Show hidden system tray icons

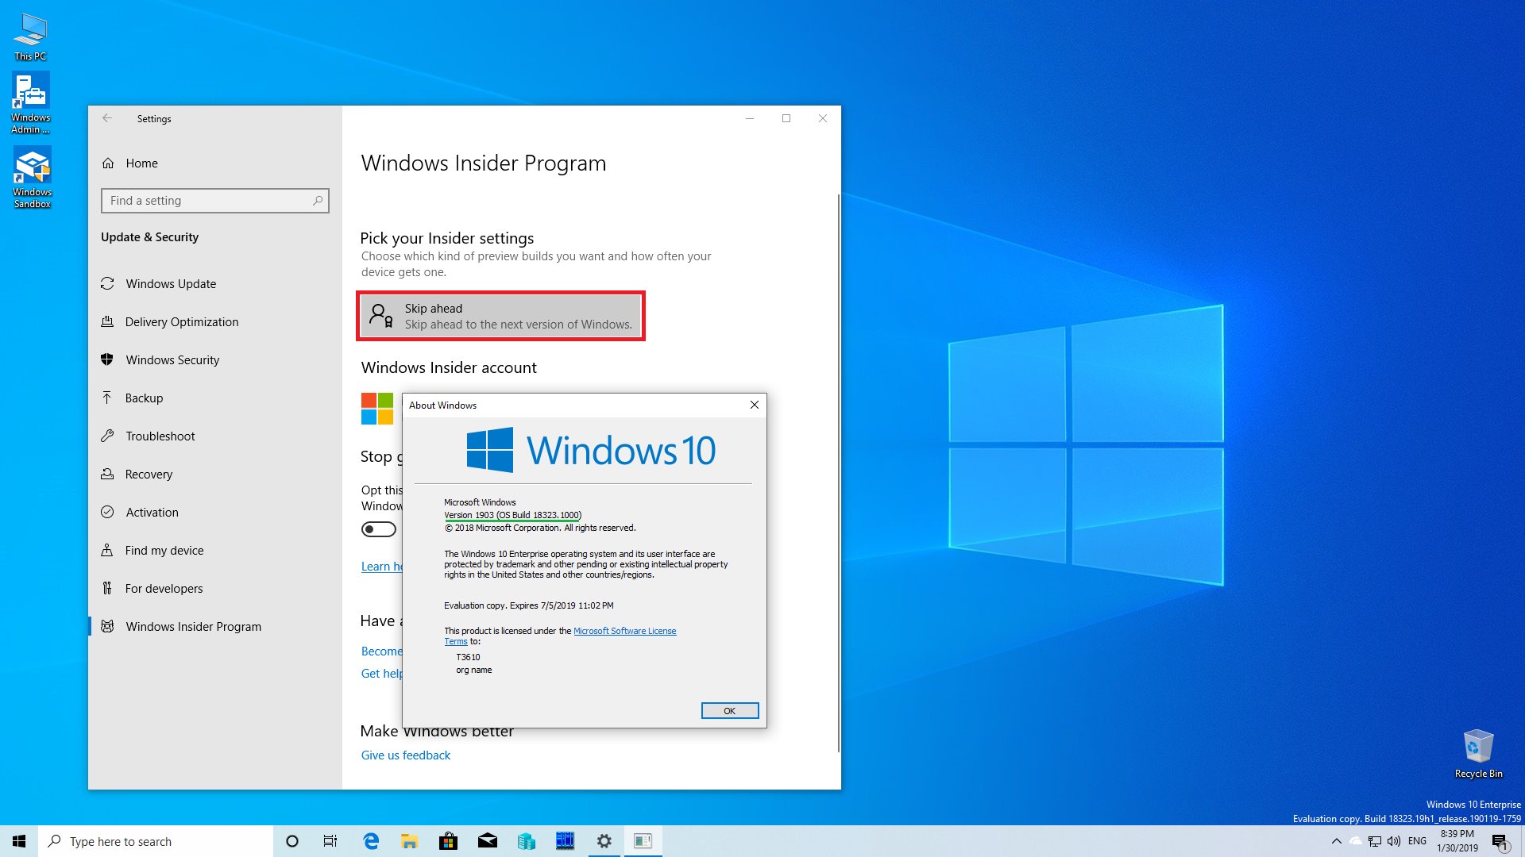tap(1336, 841)
